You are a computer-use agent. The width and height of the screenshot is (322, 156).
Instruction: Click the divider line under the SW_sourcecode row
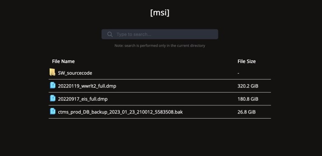pyautogui.click(x=160, y=79)
